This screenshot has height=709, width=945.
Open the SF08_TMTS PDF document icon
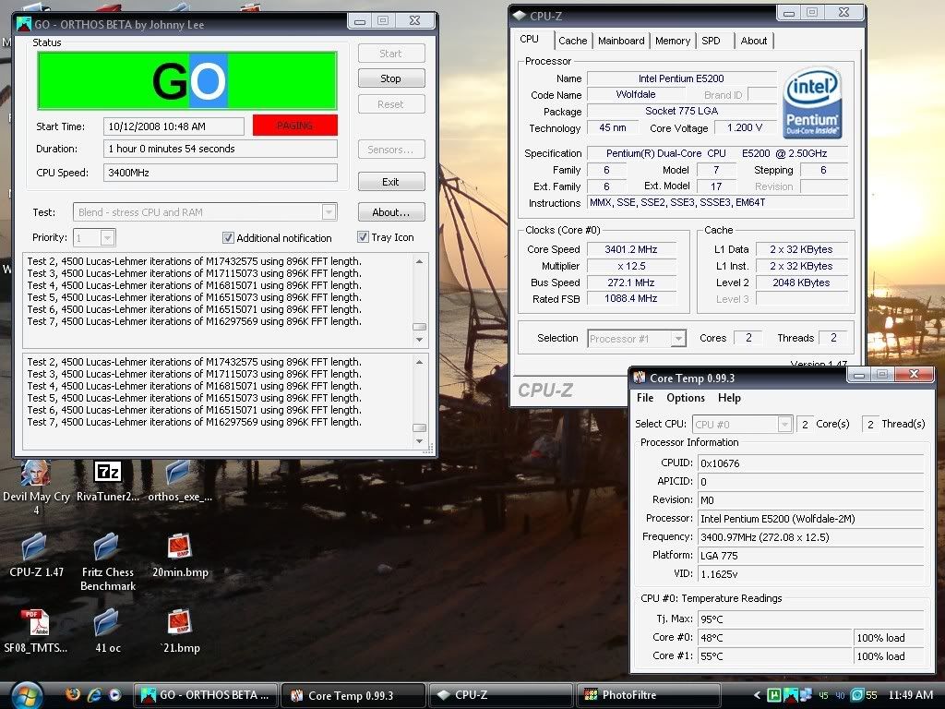pos(35,624)
